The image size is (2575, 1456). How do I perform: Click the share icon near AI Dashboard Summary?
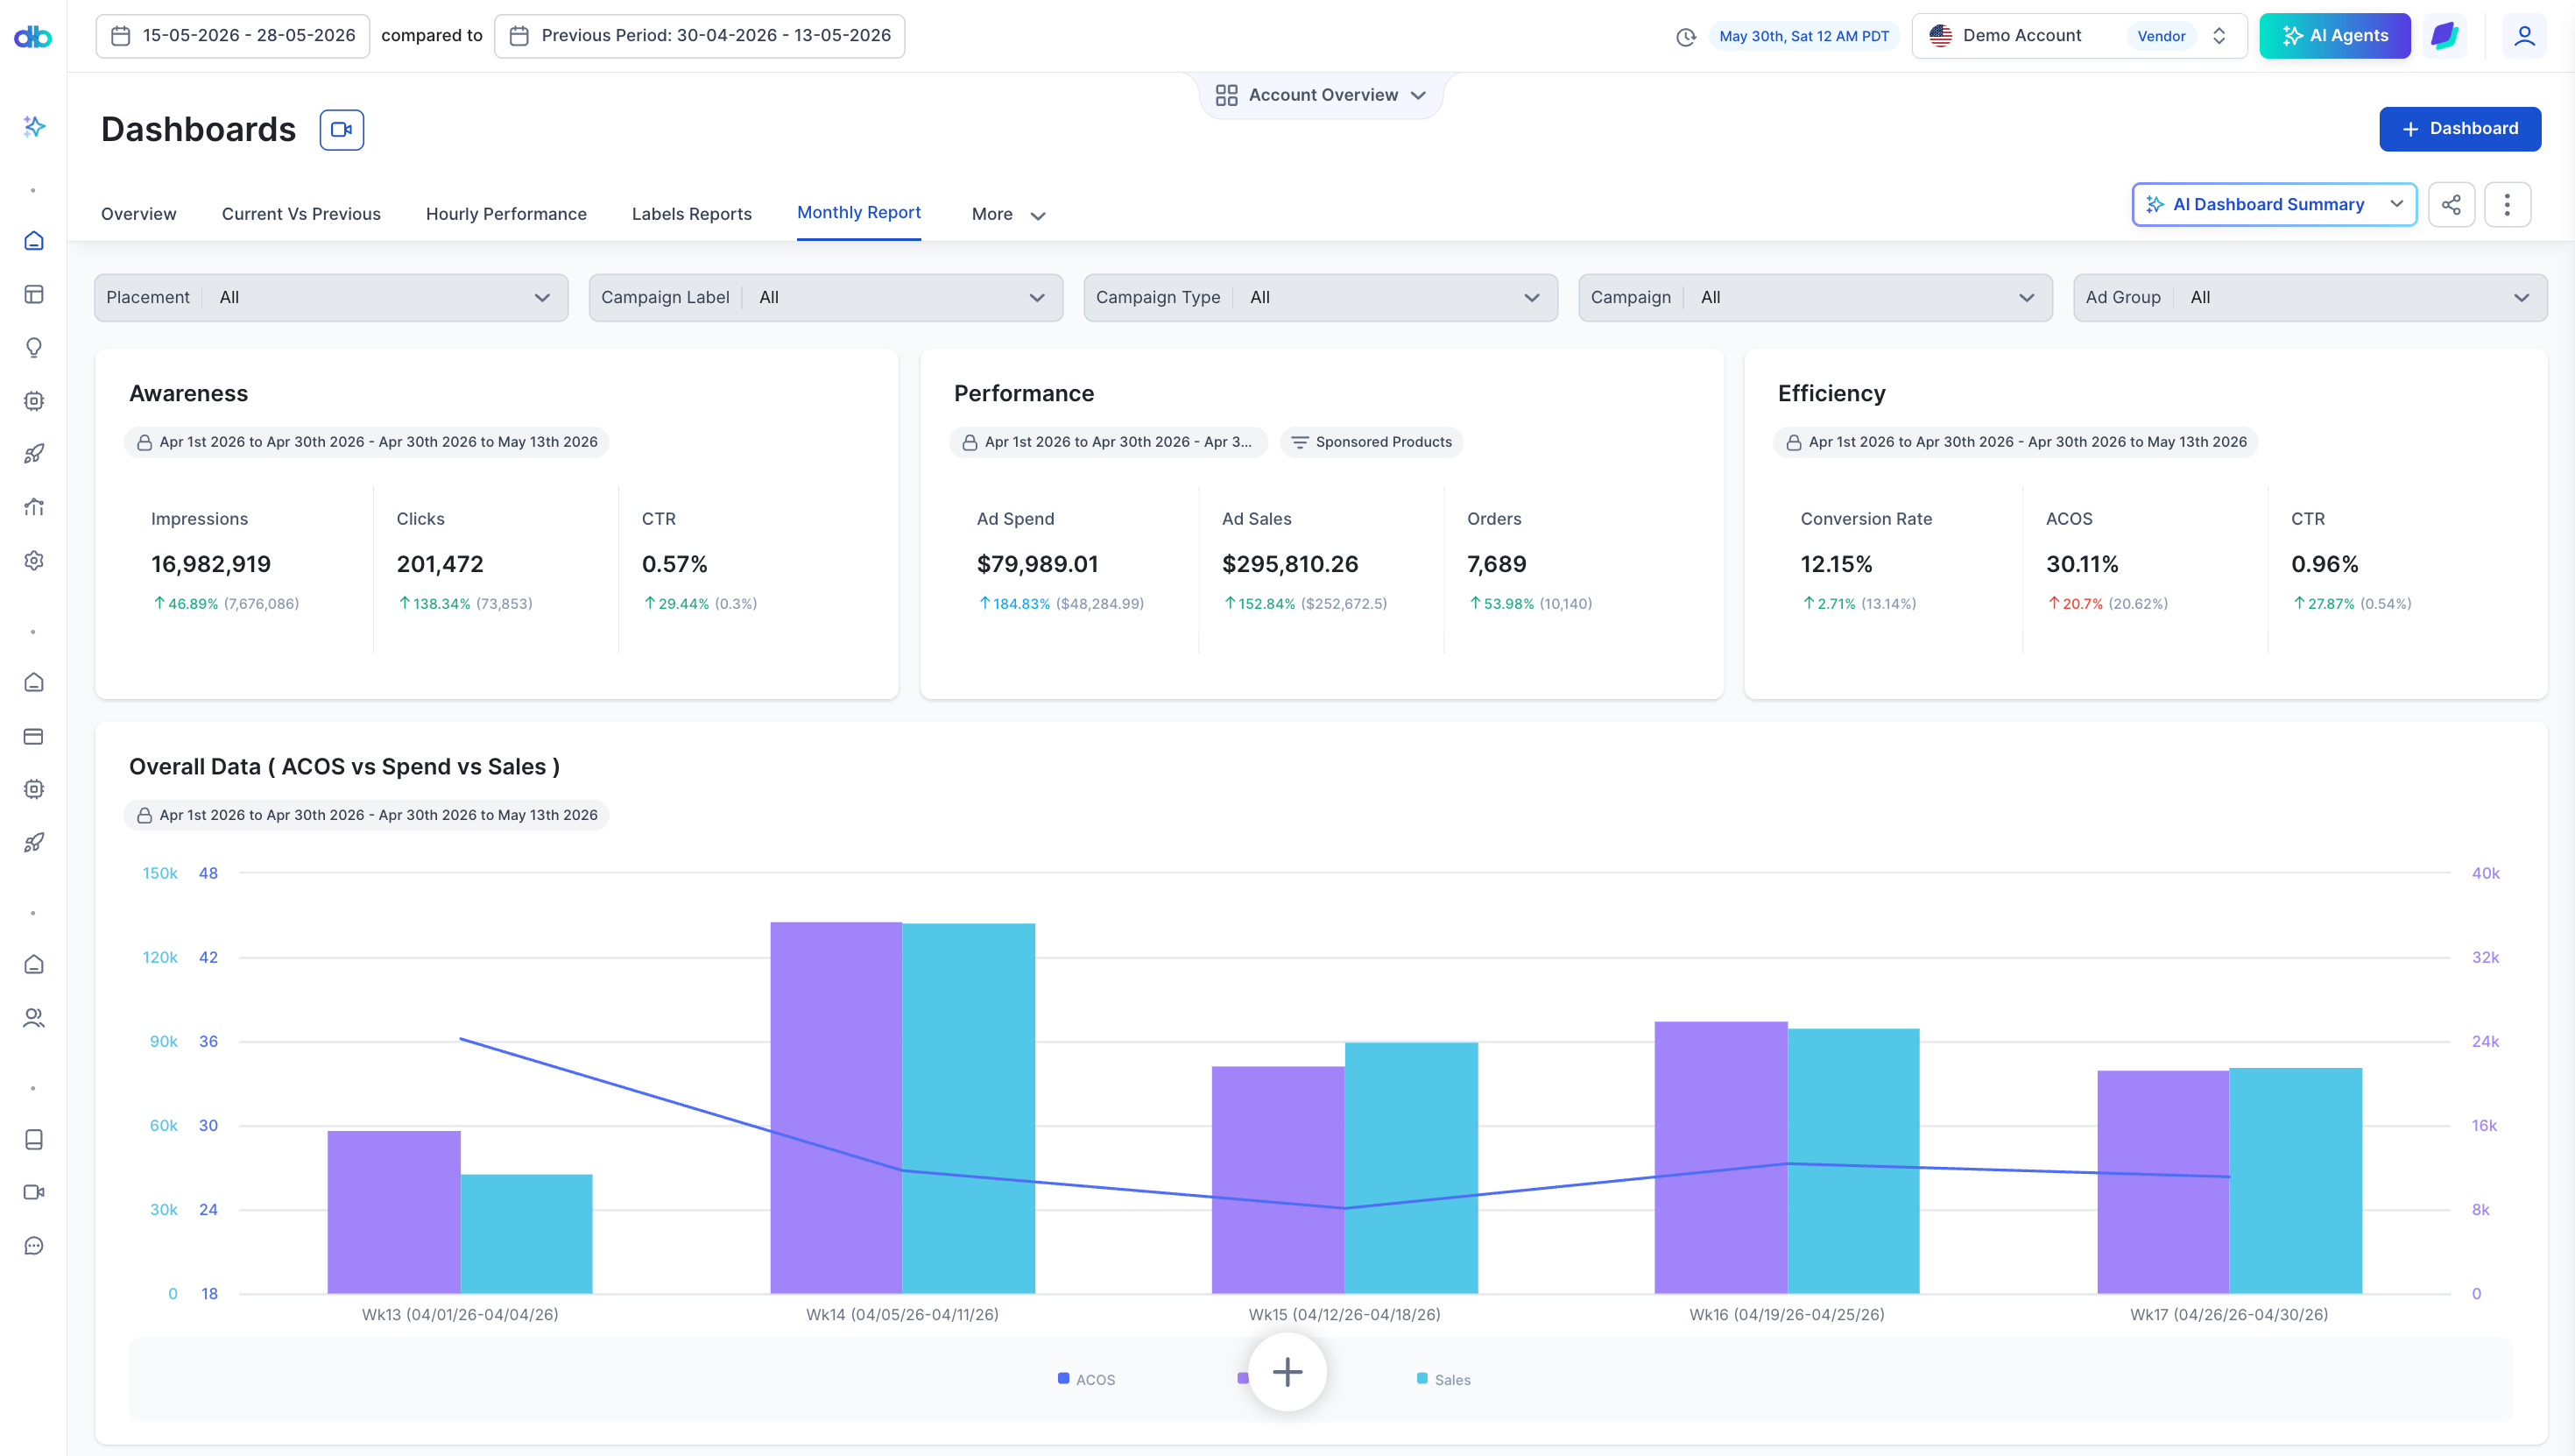coord(2451,204)
